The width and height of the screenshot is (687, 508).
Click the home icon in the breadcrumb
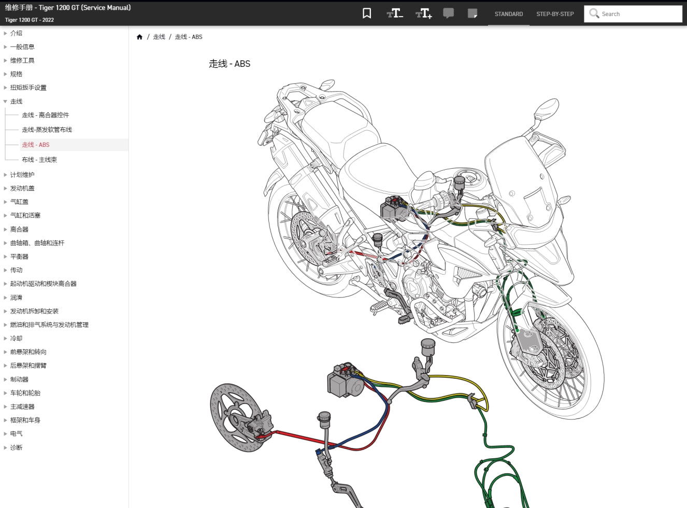click(x=139, y=37)
